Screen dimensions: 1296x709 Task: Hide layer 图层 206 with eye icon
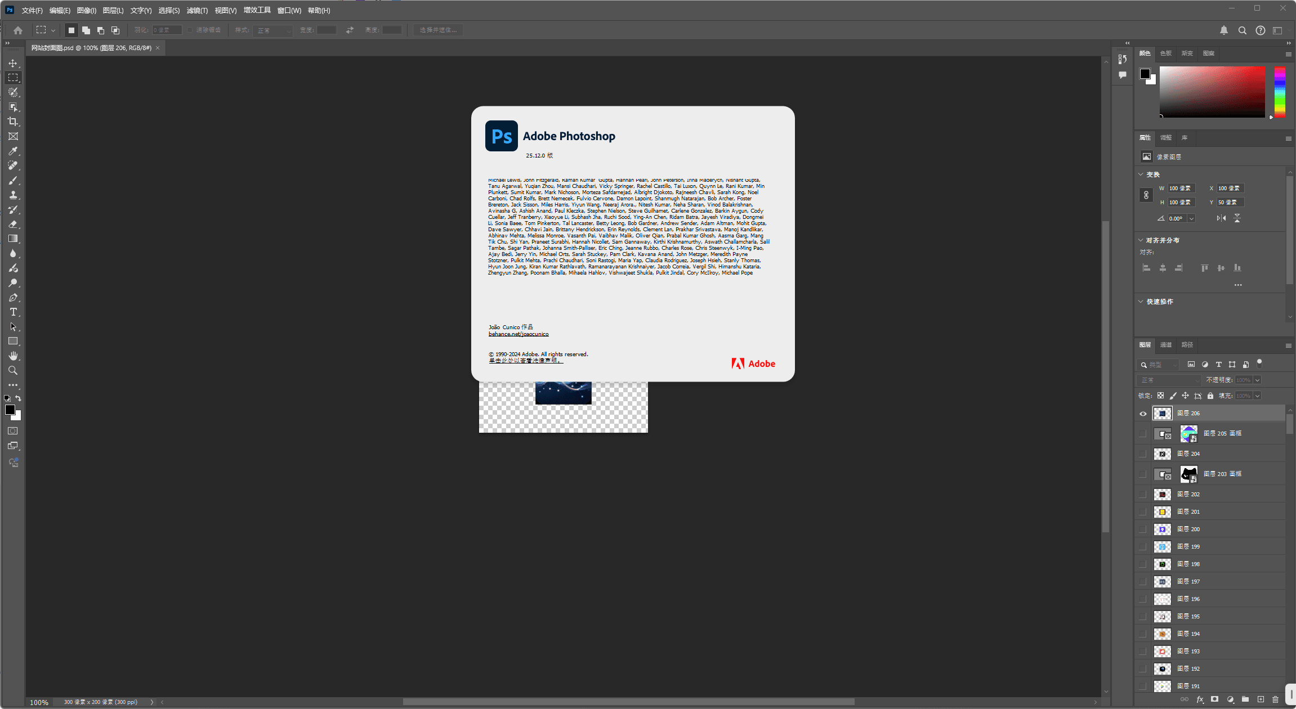point(1143,414)
